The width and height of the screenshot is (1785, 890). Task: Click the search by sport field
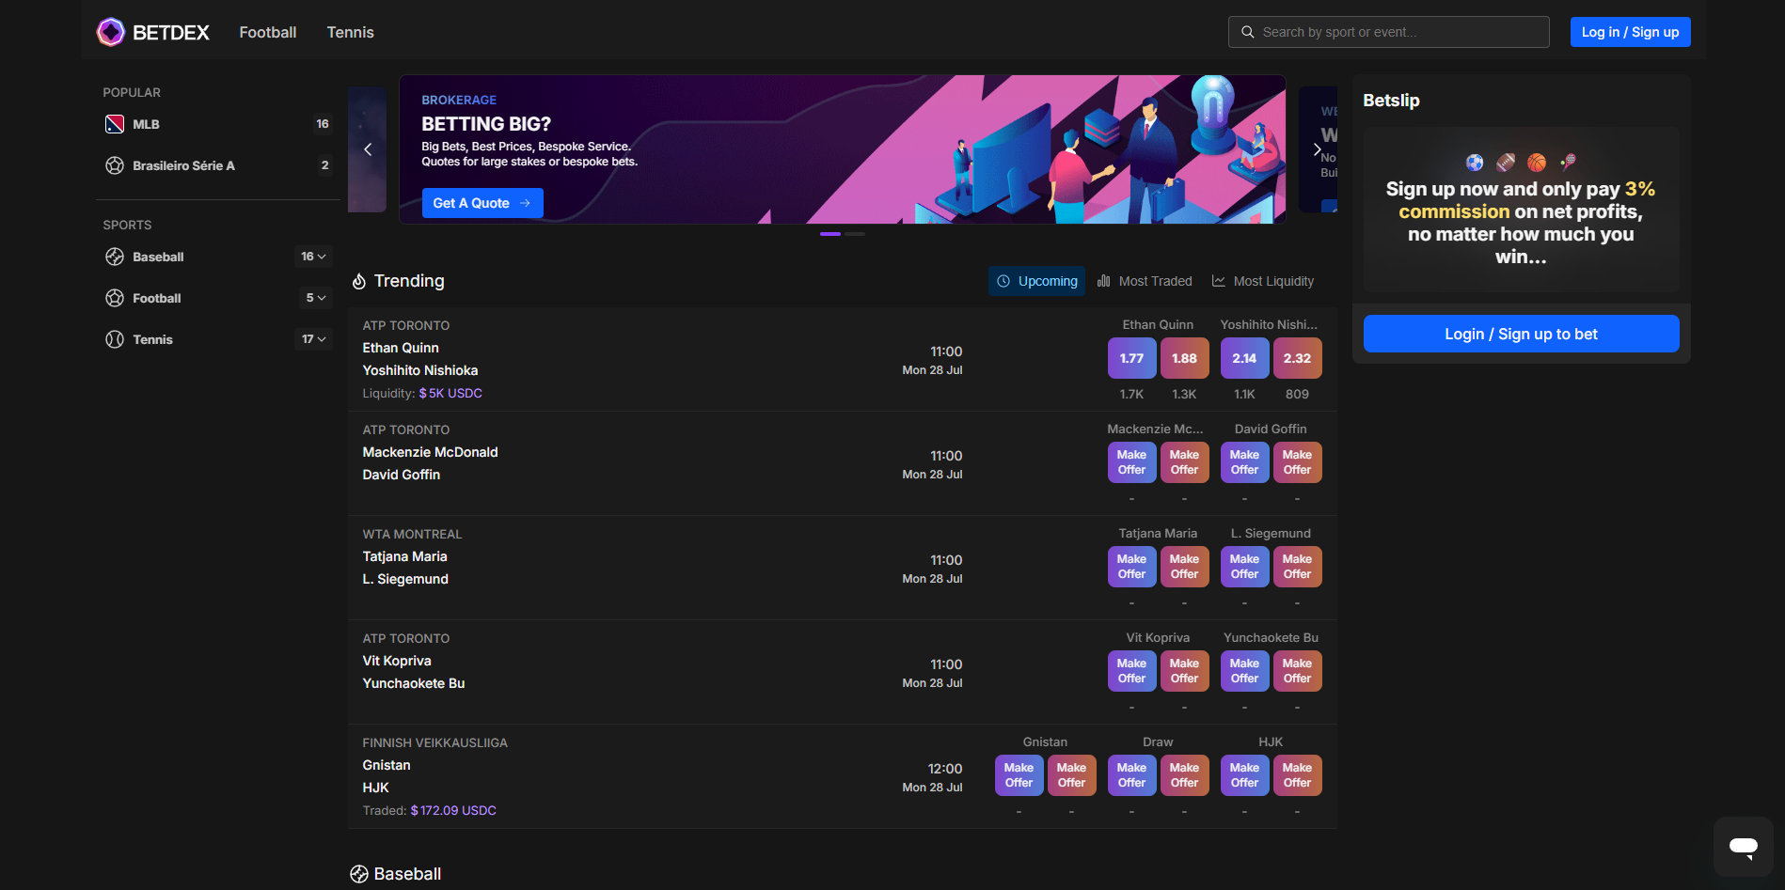pos(1401,32)
